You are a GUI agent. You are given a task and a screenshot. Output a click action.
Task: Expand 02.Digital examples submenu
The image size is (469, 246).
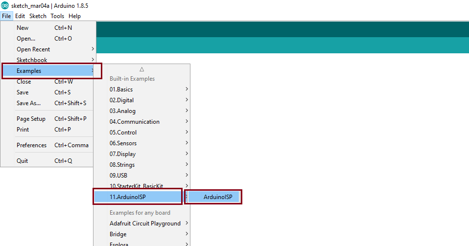[142, 100]
